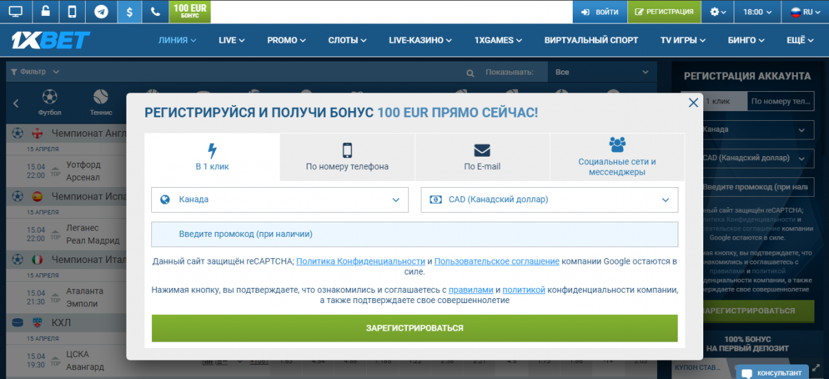Open the политикой link in popup
This screenshot has height=379, width=829.
524,290
